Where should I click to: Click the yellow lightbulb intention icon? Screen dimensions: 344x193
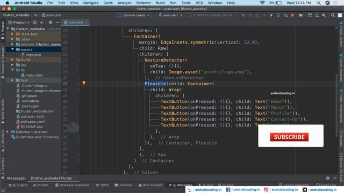coord(84,83)
